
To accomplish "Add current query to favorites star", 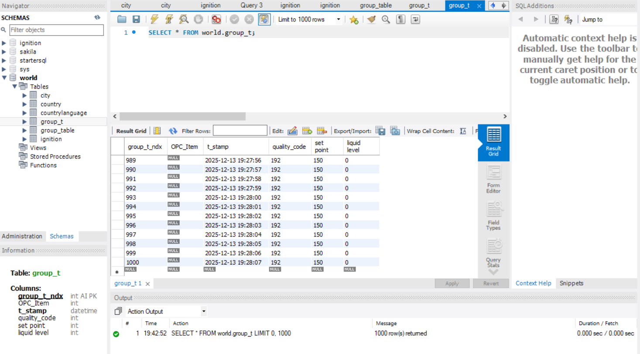I will 353,19.
